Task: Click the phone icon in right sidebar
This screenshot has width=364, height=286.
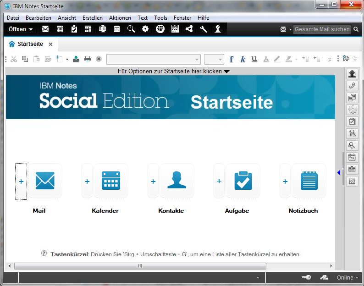Action: (x=352, y=86)
